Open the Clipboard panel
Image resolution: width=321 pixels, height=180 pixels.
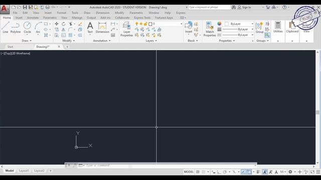(292, 27)
